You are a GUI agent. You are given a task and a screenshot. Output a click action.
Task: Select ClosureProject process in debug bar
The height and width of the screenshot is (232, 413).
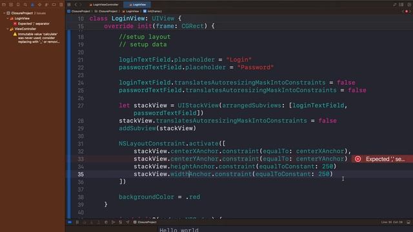[x=145, y=222]
